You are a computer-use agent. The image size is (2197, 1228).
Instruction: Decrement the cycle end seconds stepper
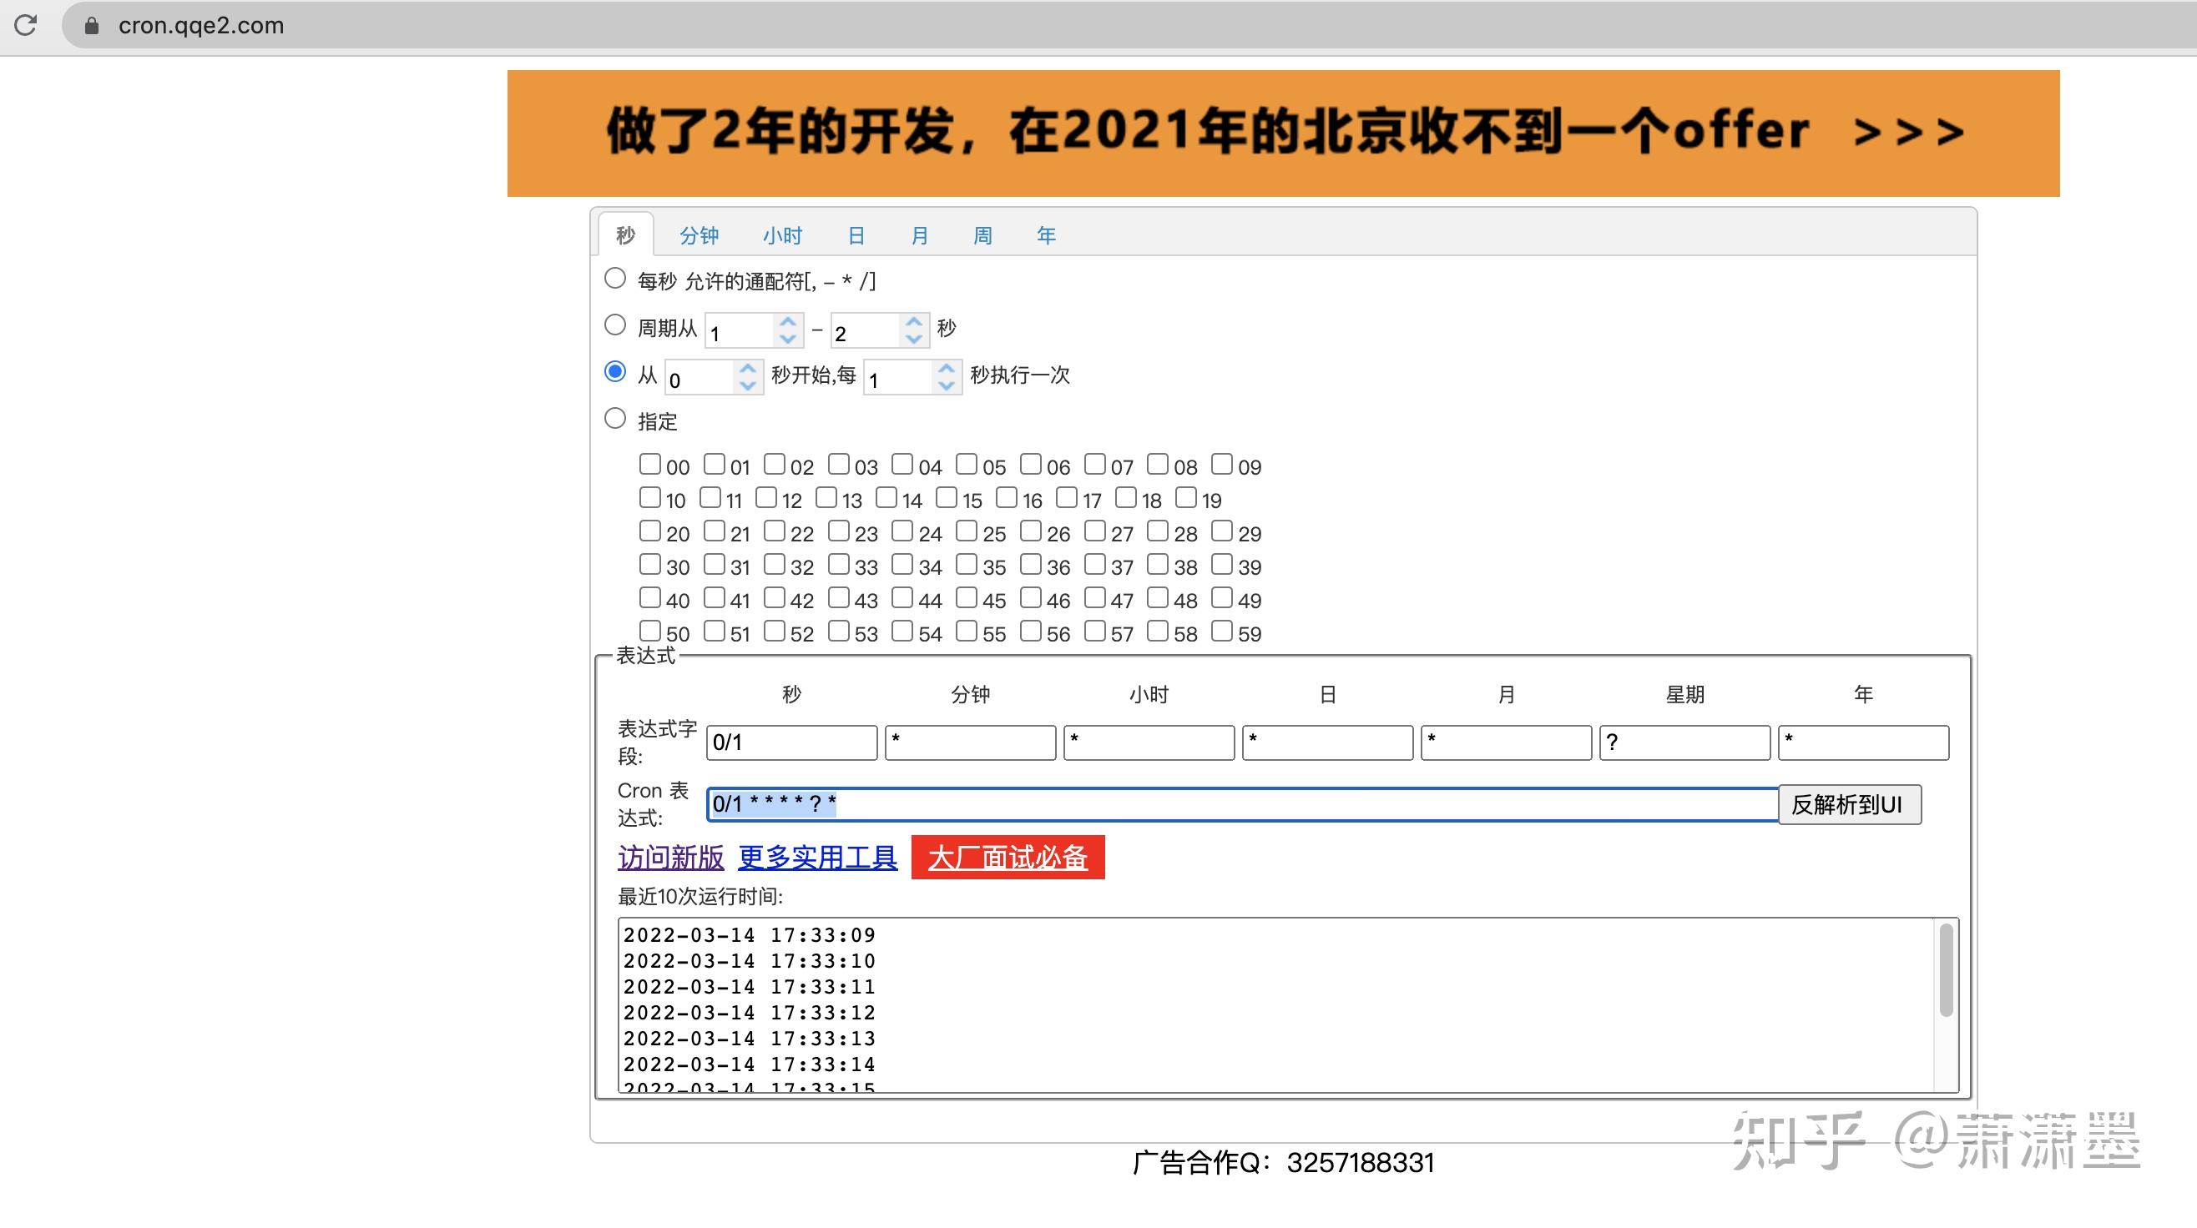pyautogui.click(x=913, y=340)
